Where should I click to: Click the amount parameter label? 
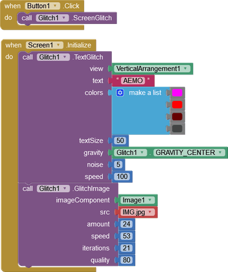(98, 224)
